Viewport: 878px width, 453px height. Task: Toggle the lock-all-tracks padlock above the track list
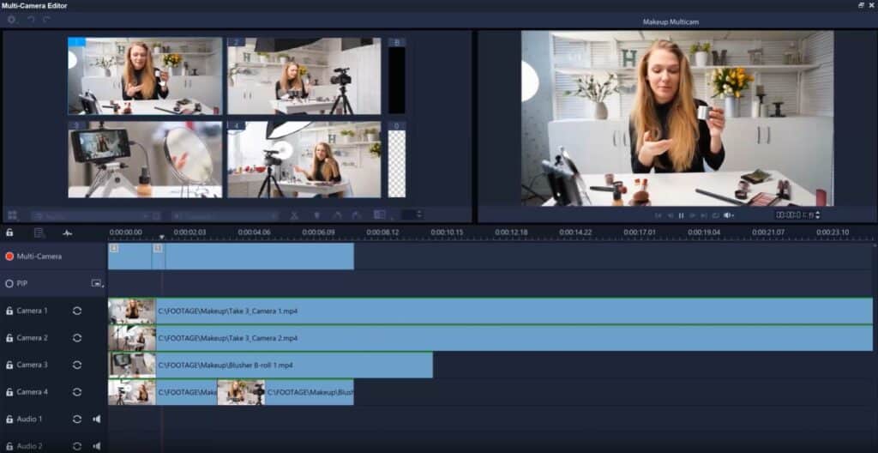coord(9,233)
